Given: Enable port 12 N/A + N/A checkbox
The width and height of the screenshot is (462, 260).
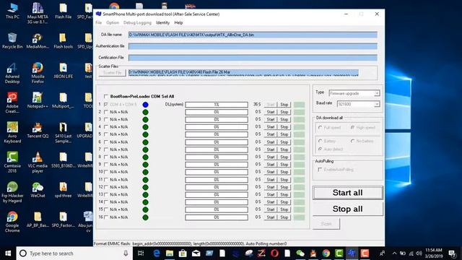Looking at the screenshot, I should 106,187.
